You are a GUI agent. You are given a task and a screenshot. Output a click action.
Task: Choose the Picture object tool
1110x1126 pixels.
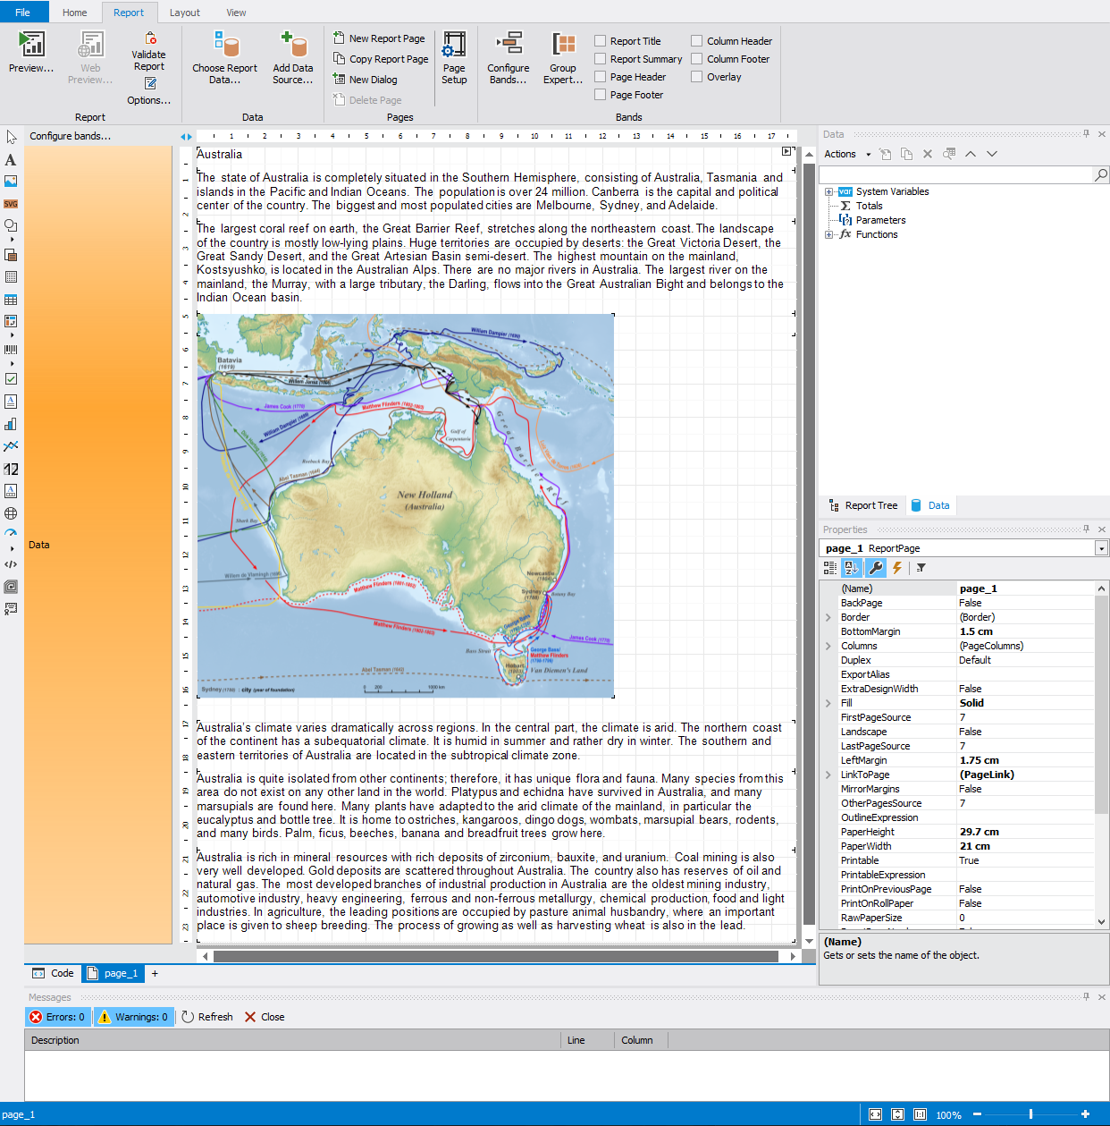point(11,181)
